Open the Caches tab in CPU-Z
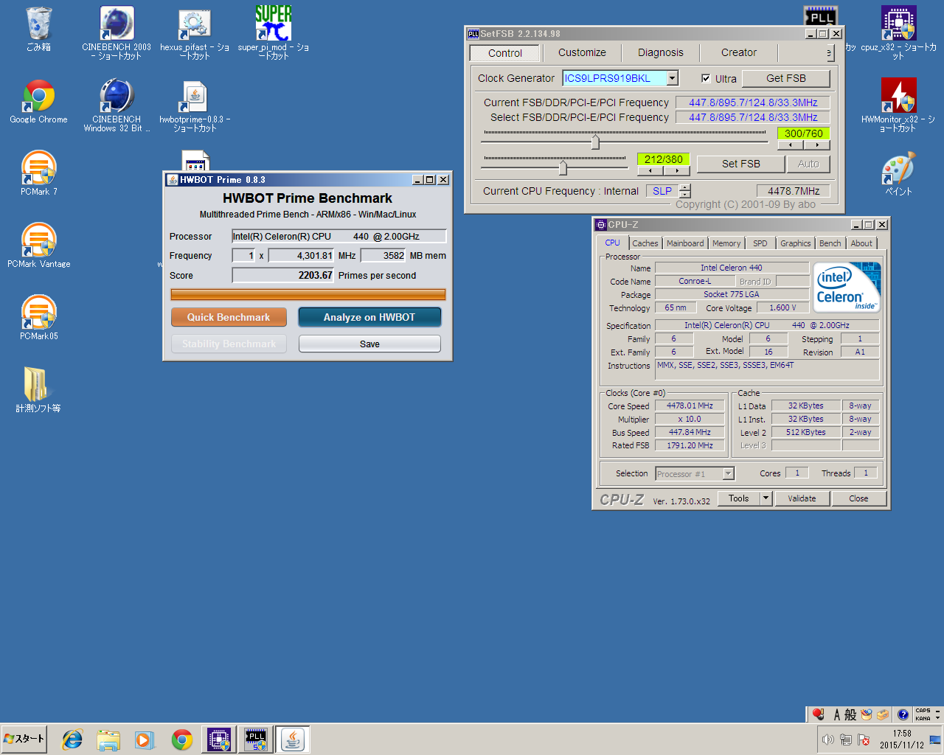 coord(645,243)
